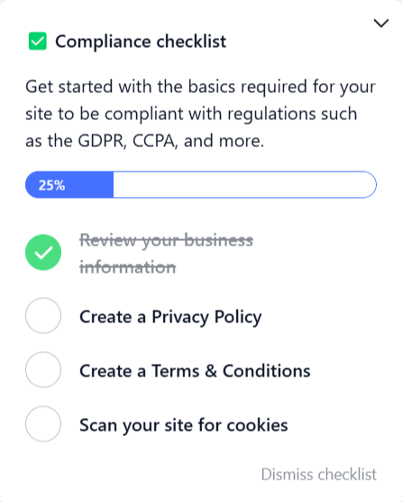Open the crossed-out Review your business information item
Viewport: 402px width, 502px height.
click(x=166, y=253)
